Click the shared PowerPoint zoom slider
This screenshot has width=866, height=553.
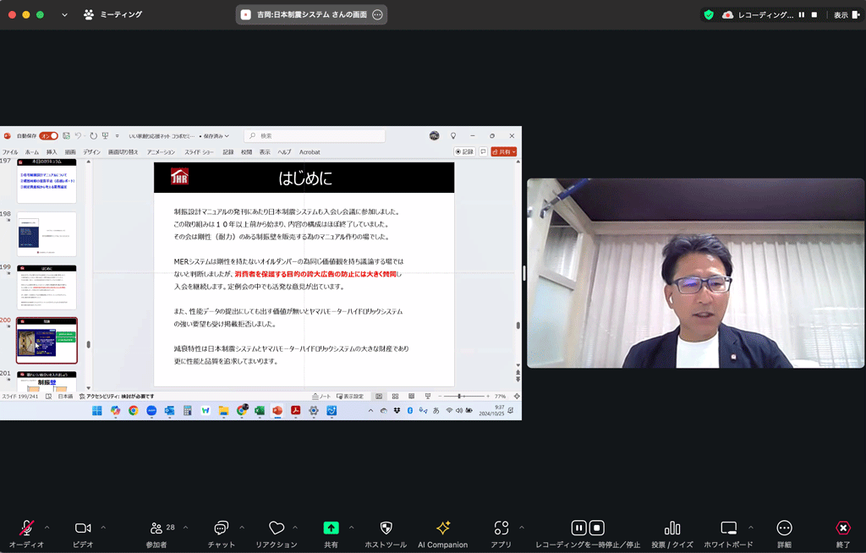point(459,396)
